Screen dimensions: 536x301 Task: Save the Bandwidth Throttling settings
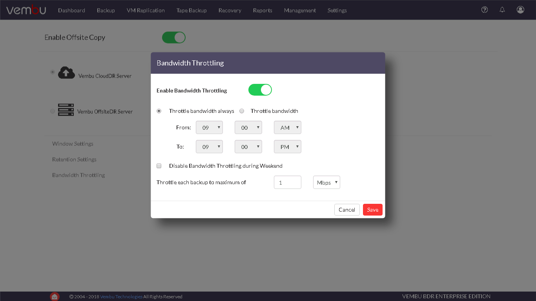[372, 209]
